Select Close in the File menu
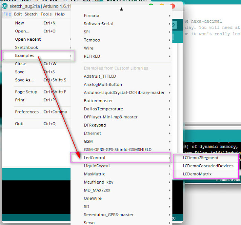The width and height of the screenshot is (241, 225). click(x=37, y=64)
